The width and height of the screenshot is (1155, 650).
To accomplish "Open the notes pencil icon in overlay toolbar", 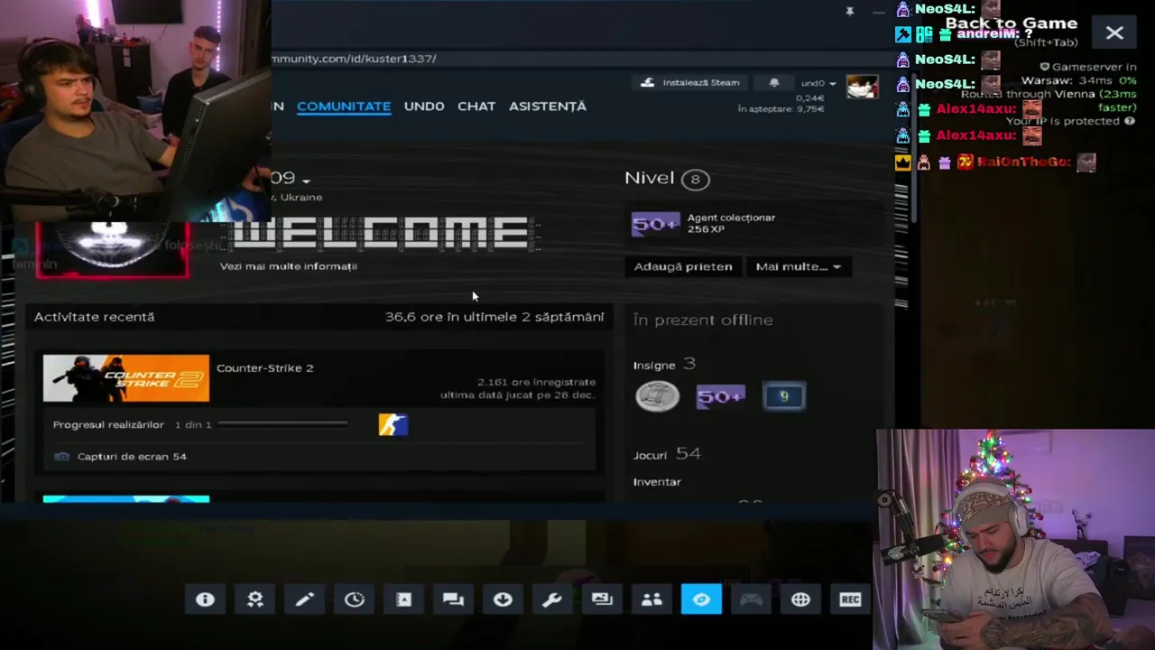I will click(305, 599).
